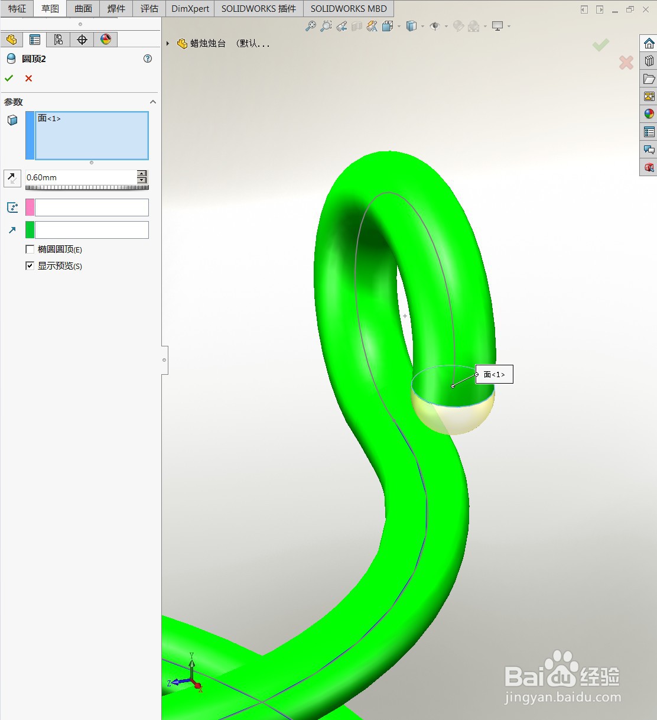Image resolution: width=657 pixels, height=720 pixels.
Task: Open Custom Properties in task pane
Action: click(649, 132)
